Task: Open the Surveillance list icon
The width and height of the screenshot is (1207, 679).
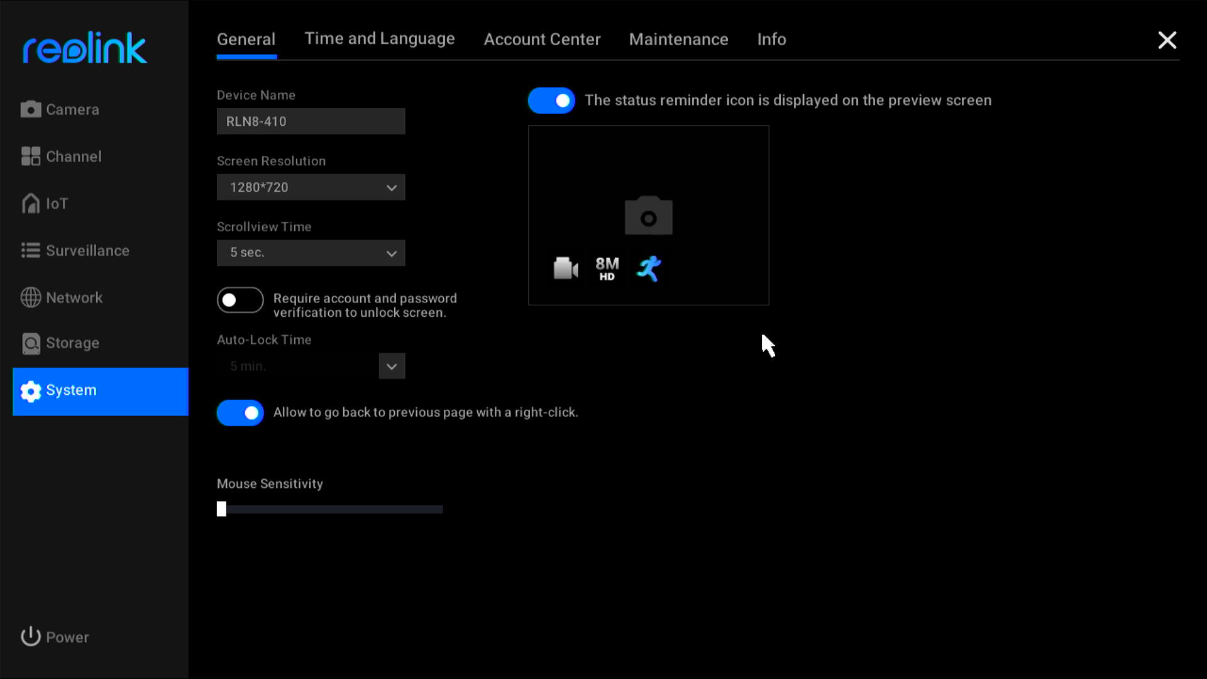Action: coord(30,250)
